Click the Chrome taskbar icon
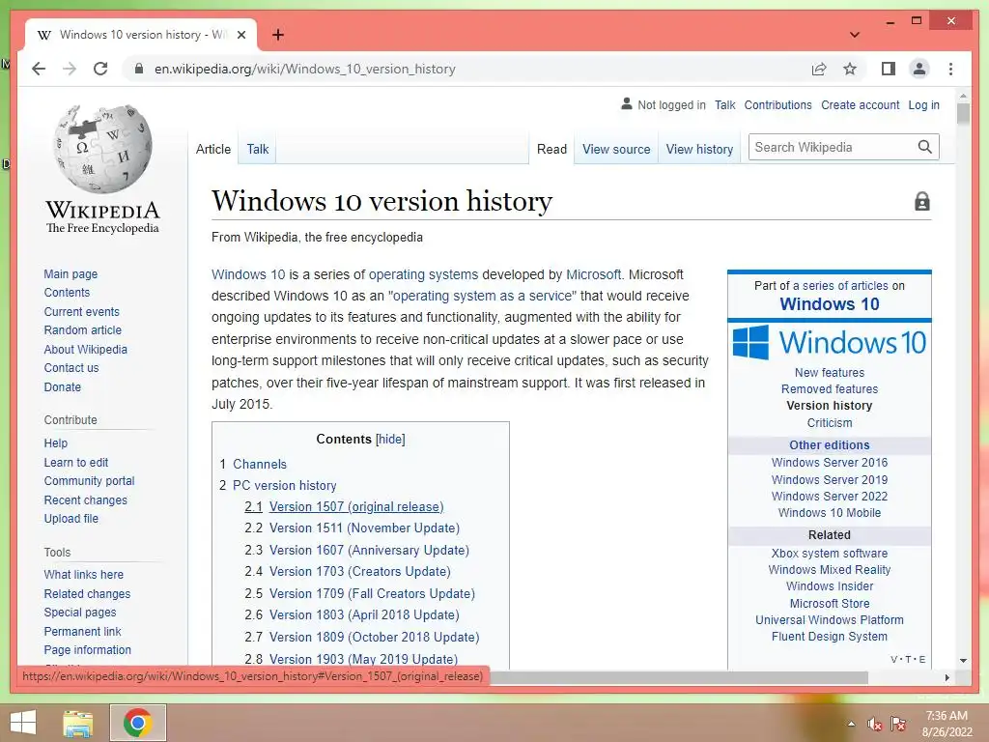989x742 pixels. pyautogui.click(x=137, y=723)
